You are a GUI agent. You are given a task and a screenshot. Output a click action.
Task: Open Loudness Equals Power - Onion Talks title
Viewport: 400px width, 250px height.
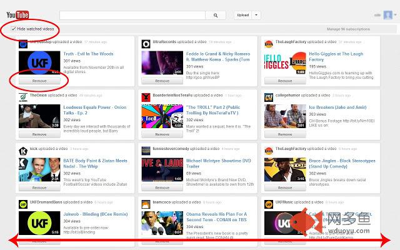95,110
